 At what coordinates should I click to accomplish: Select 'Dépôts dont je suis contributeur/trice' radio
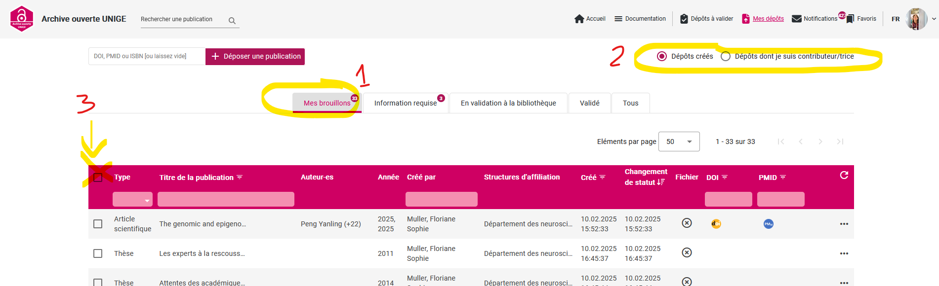point(726,56)
